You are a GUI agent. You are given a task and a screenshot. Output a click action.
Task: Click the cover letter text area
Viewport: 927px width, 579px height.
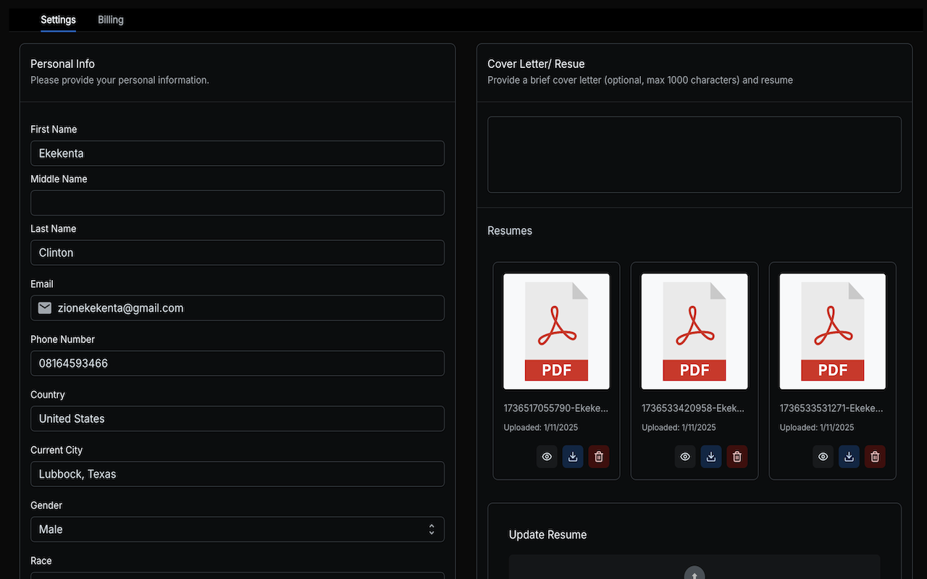point(694,155)
